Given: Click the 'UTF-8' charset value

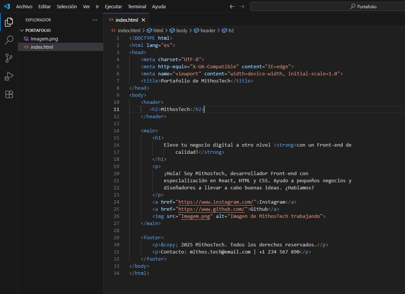Looking at the screenshot, I should pos(191,59).
